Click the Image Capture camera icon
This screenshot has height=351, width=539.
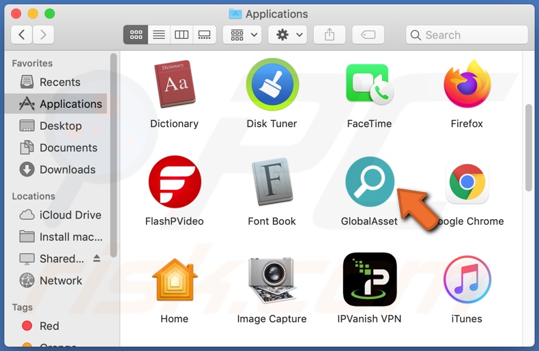click(x=272, y=280)
